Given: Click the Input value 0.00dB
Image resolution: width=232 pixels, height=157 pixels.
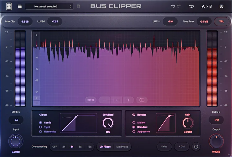Looking at the screenshot, I should tap(16, 152).
